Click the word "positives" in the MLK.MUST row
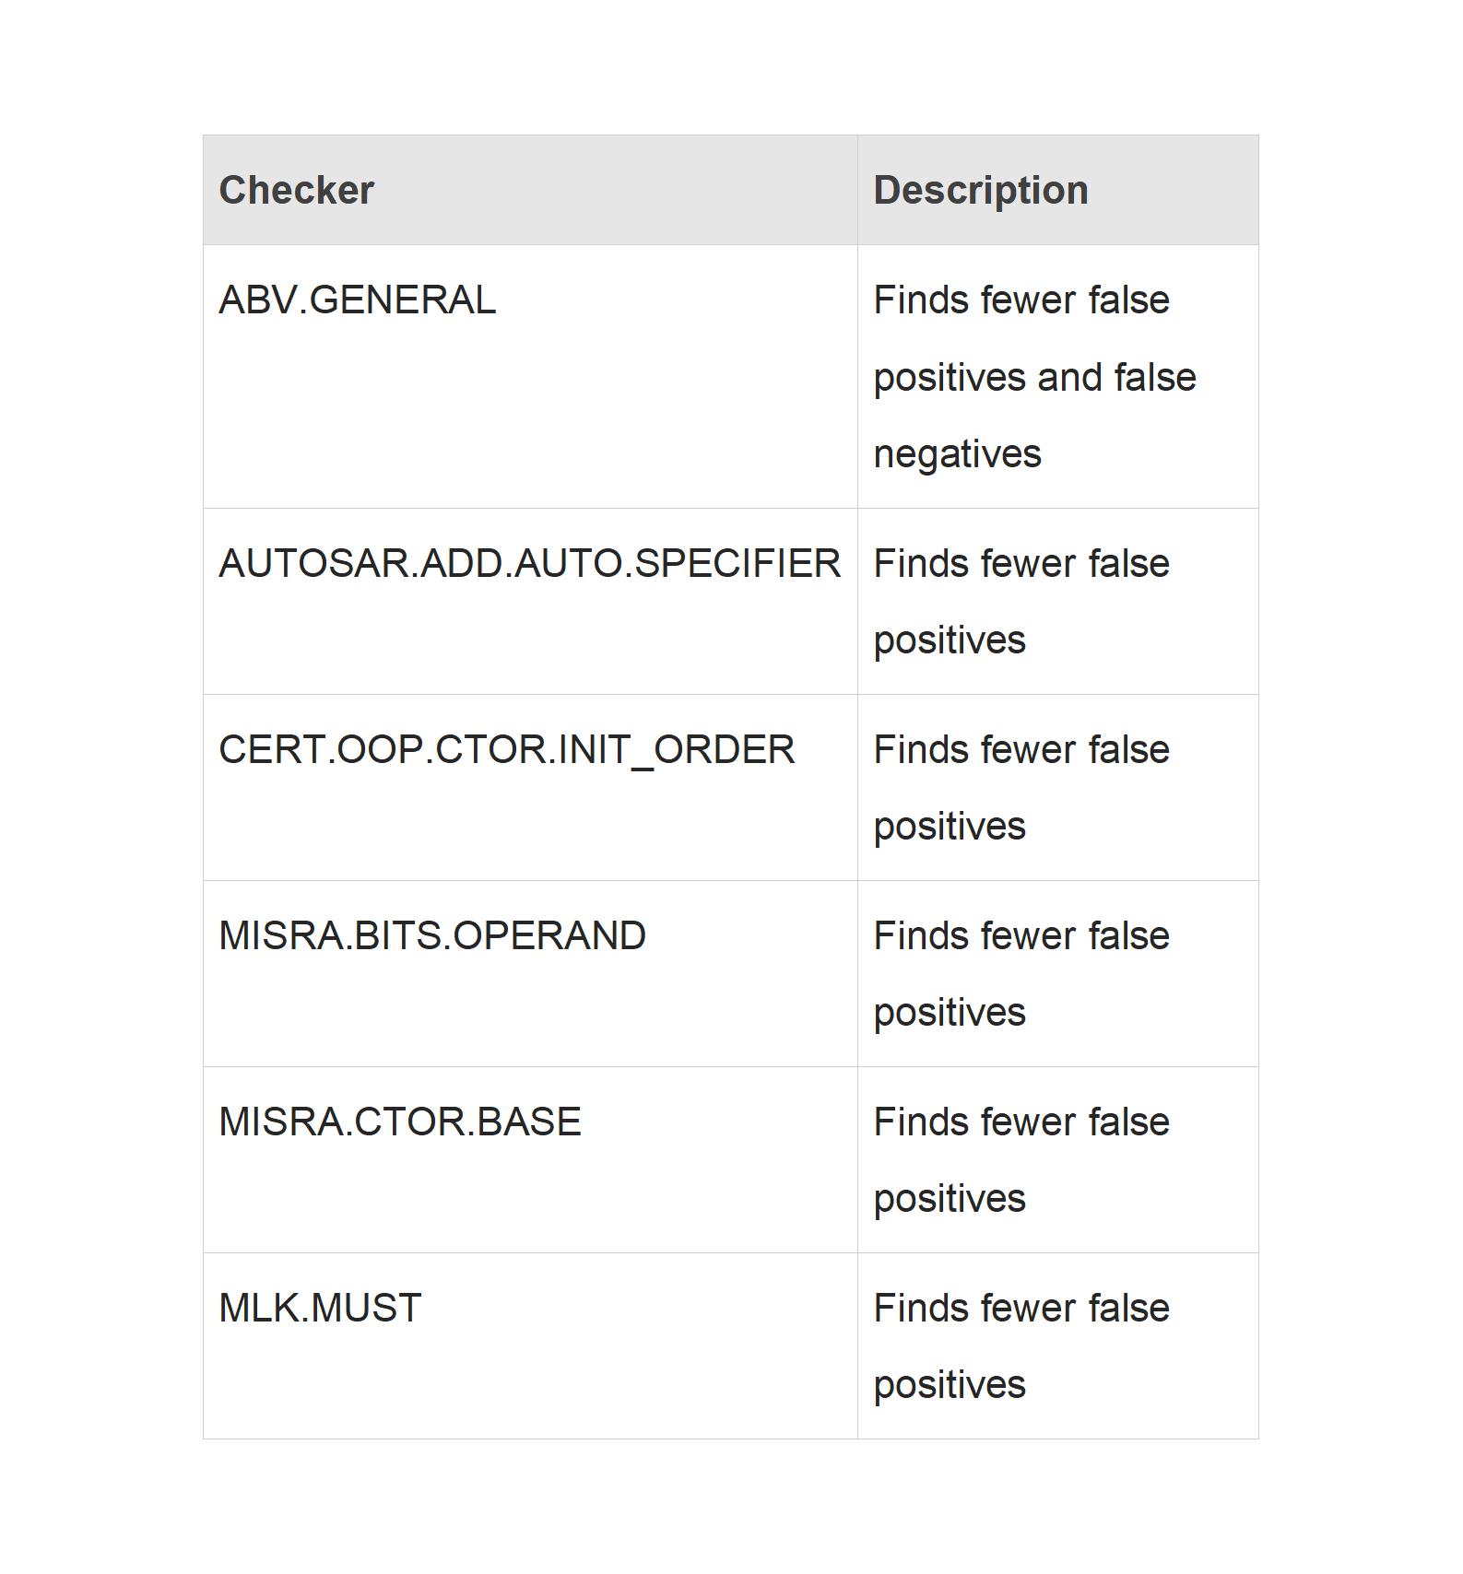Image resolution: width=1463 pixels, height=1574 pixels. point(950,1385)
